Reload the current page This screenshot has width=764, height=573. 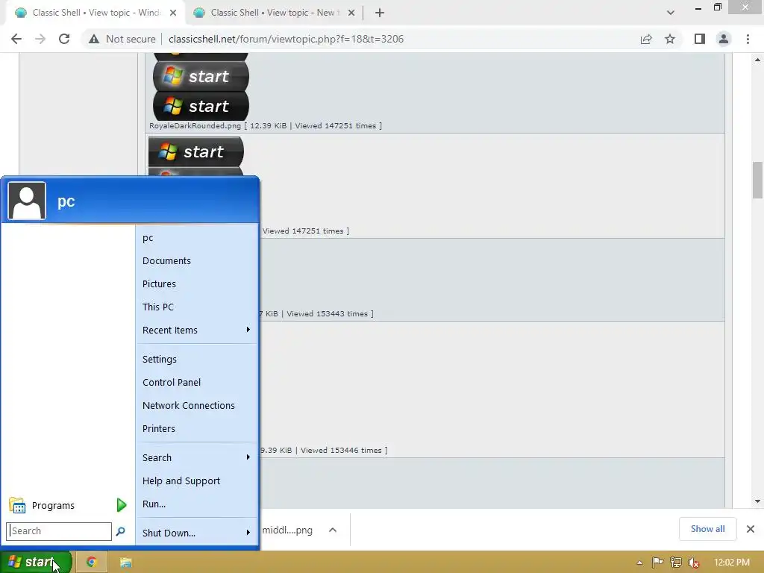(64, 39)
